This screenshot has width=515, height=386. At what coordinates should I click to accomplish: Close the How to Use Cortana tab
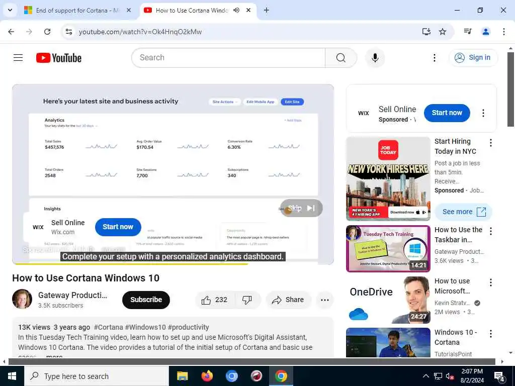click(248, 10)
